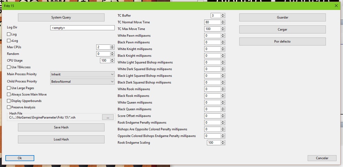Viewport: 343px width, 167px height.
Task: Click the Guardar button
Action: click(x=282, y=17)
